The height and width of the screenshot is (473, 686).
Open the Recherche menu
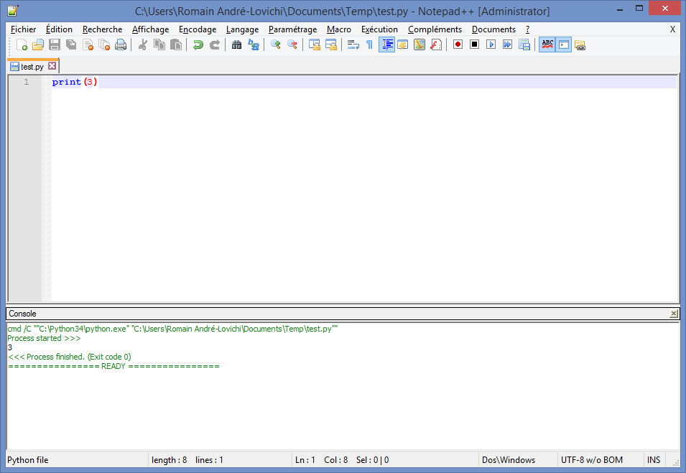[103, 29]
